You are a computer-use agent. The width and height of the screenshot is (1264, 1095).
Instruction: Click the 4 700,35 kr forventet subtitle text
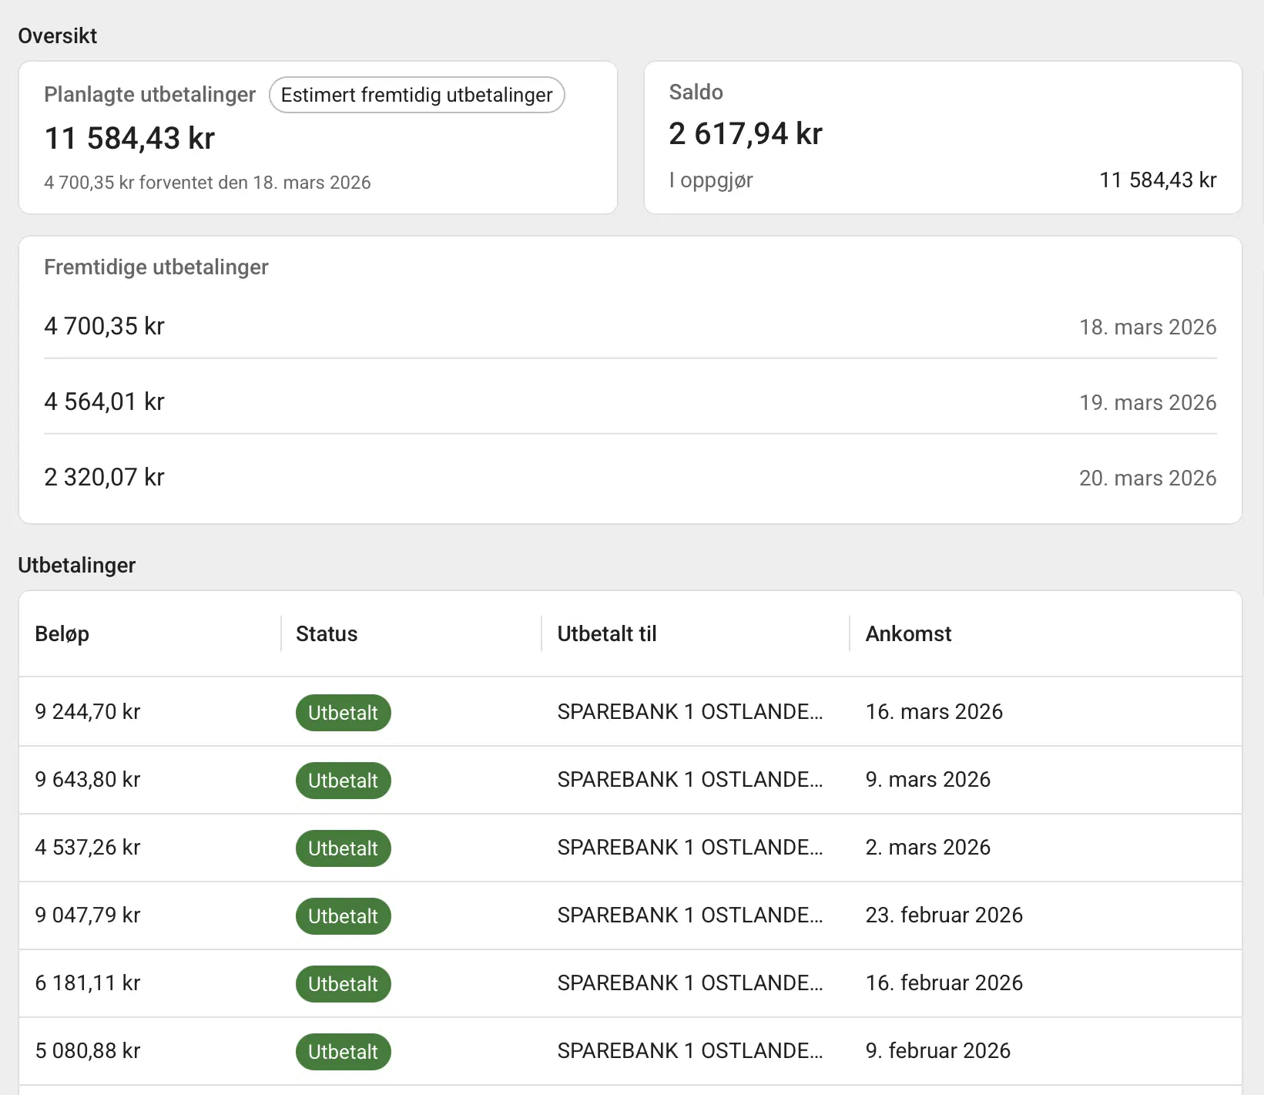coord(207,183)
